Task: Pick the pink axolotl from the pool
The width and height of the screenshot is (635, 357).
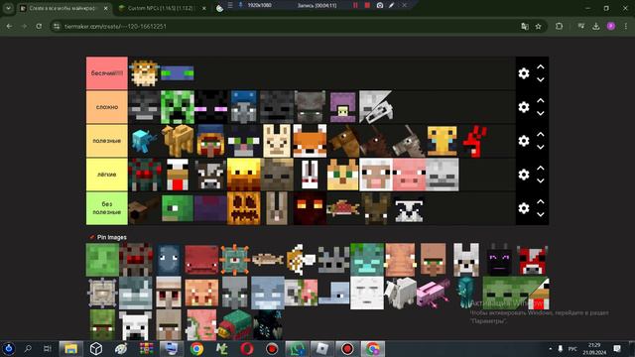Action: click(x=434, y=294)
